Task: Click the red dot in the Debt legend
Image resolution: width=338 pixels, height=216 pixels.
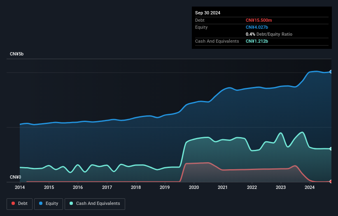Action: click(13, 203)
